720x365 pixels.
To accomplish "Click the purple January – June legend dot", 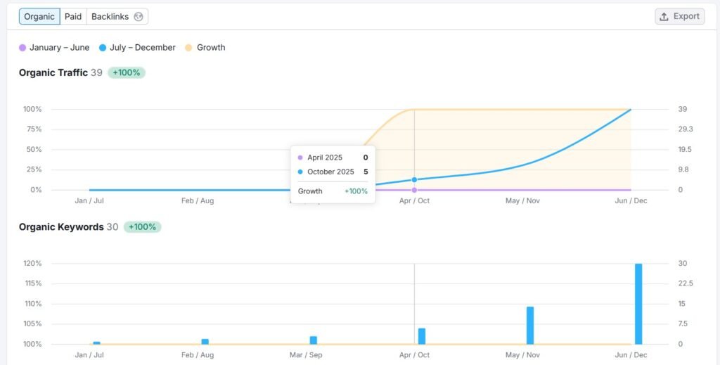I will coord(22,48).
